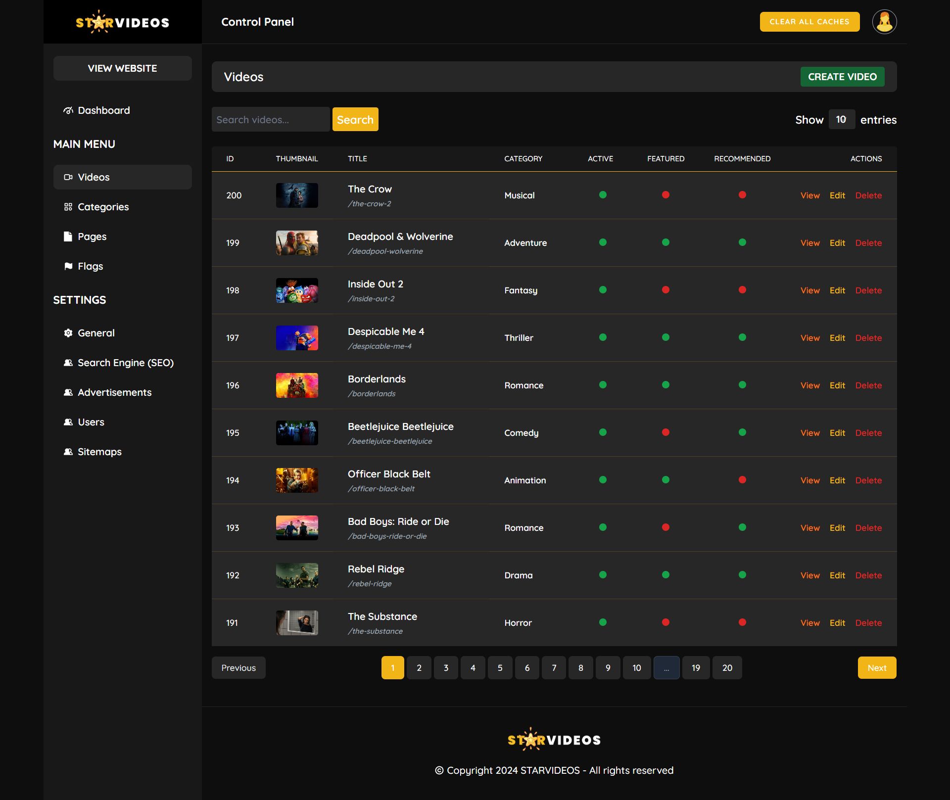
Task: View the Deadpool & Wolverine video
Action: point(810,243)
